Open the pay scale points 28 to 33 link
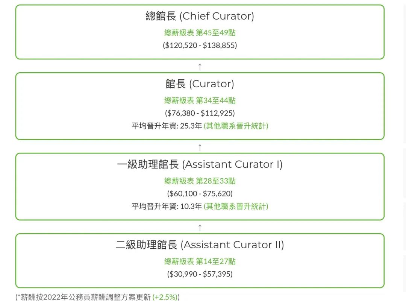Image resolution: width=406 pixels, height=304 pixels. coord(200,181)
